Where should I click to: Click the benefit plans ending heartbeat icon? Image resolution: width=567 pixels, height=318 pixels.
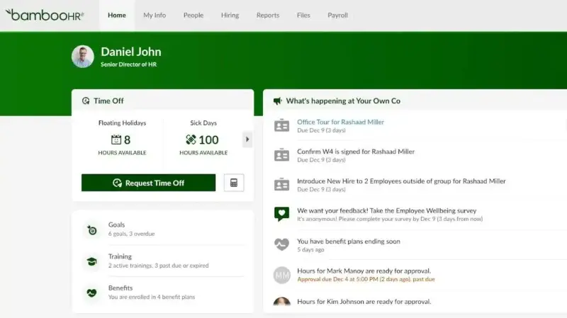(281, 244)
